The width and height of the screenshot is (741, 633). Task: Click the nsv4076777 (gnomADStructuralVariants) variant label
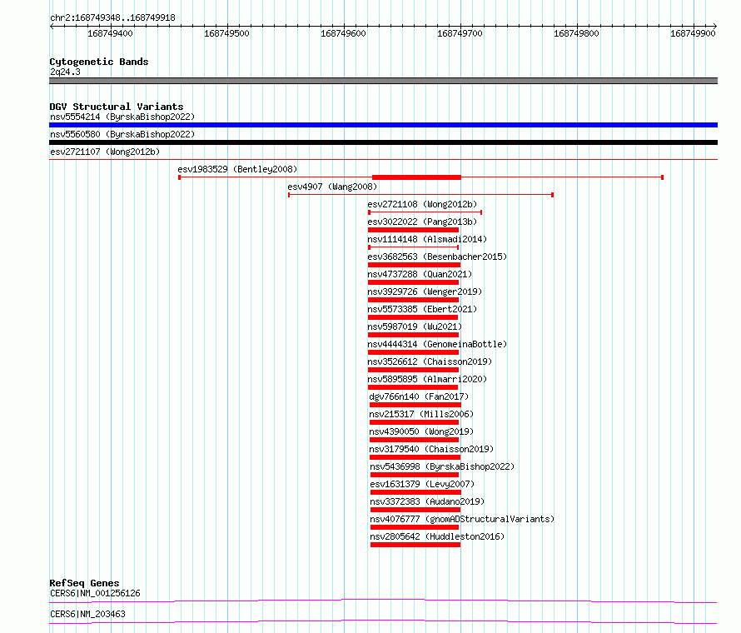pyautogui.click(x=461, y=519)
